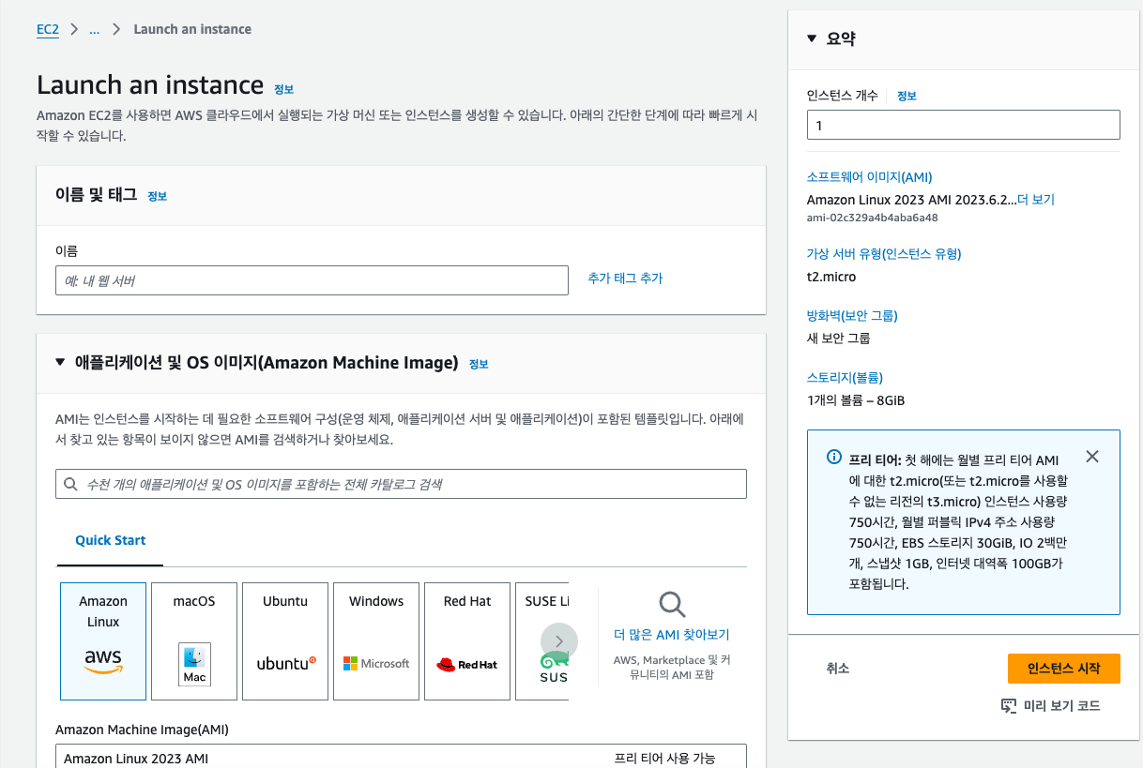Choose the macOS AMI tile

tap(194, 641)
